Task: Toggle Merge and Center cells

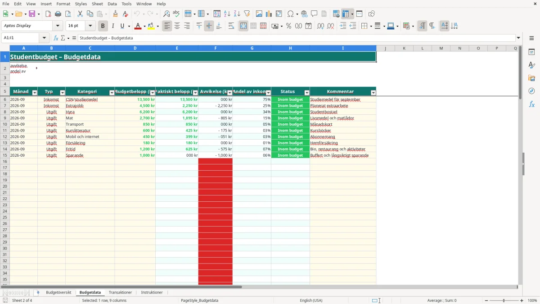Action: click(243, 26)
